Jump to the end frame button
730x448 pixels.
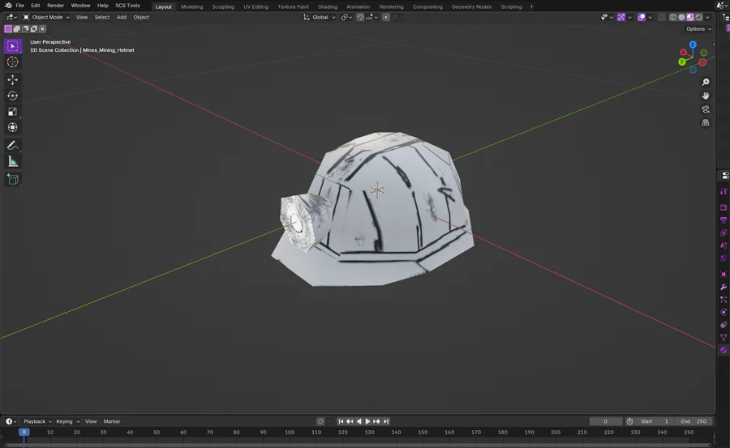pyautogui.click(x=386, y=421)
